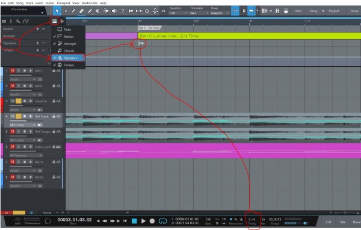Open Mic2 input R dropdown
The width and height of the screenshot is (361, 230).
[x=23, y=94]
